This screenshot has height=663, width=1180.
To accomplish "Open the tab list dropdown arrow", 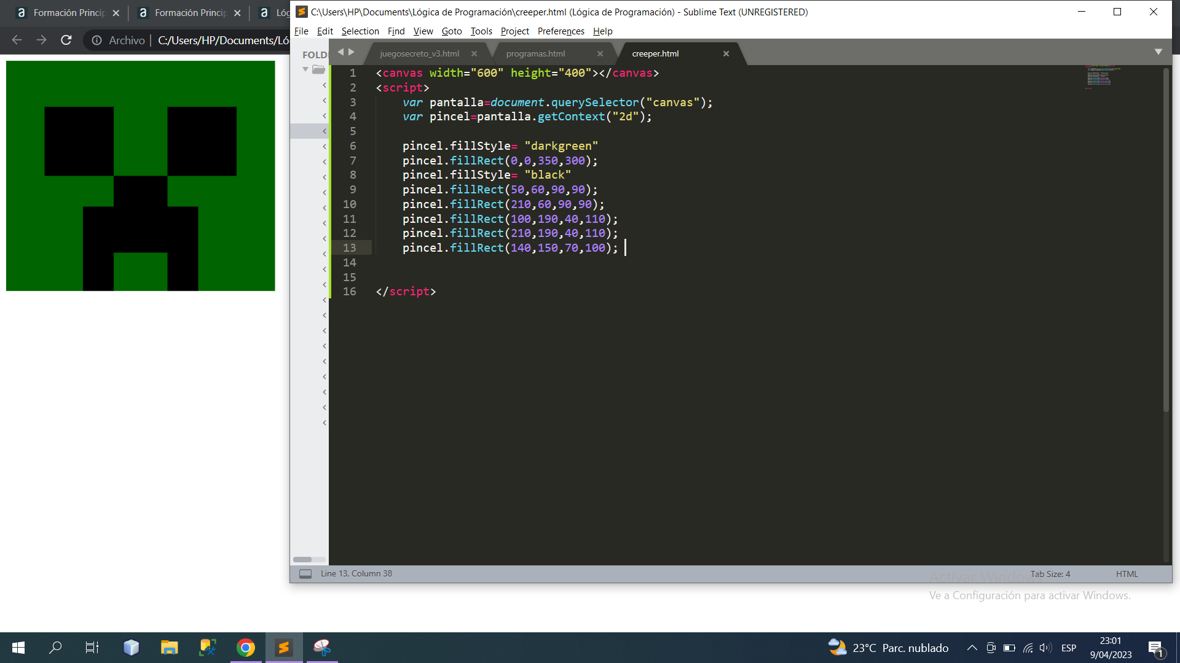I will [x=1158, y=52].
